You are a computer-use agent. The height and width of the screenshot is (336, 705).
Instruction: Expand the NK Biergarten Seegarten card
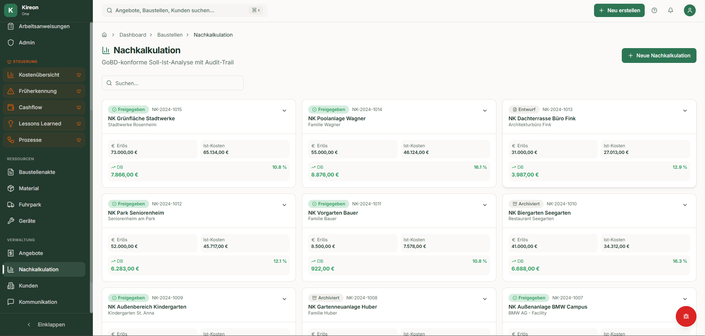[x=685, y=205]
